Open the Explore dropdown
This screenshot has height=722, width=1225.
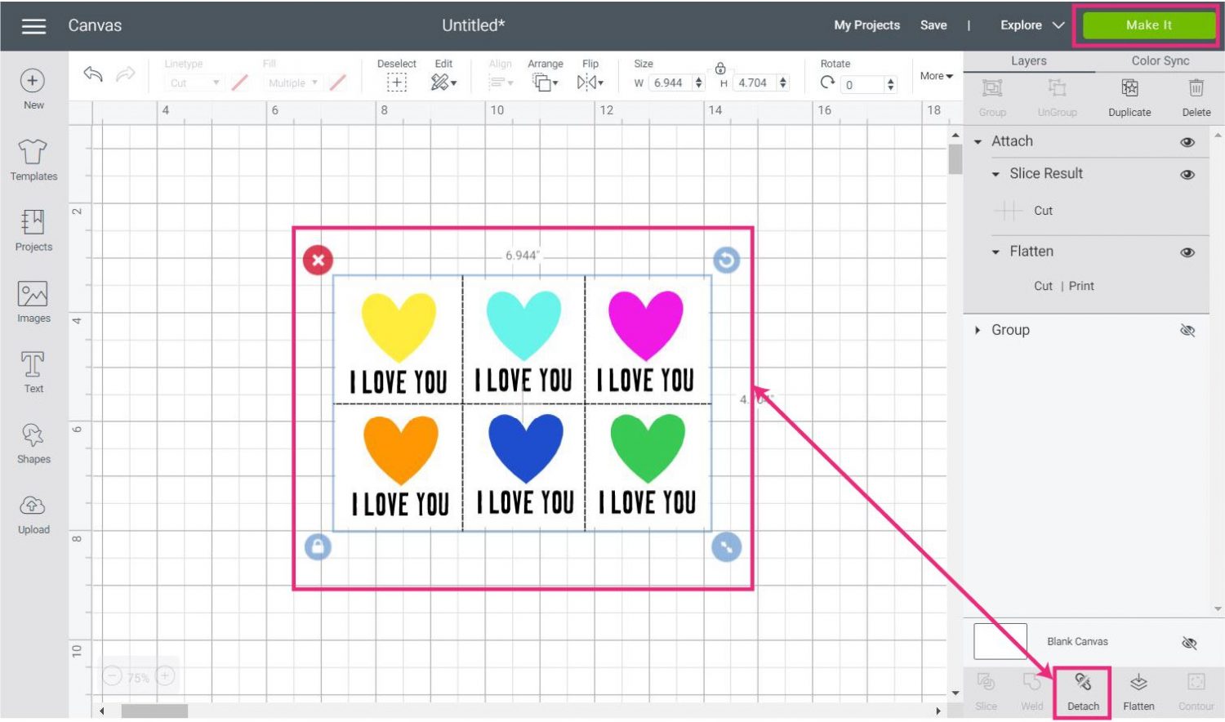[x=1032, y=25]
